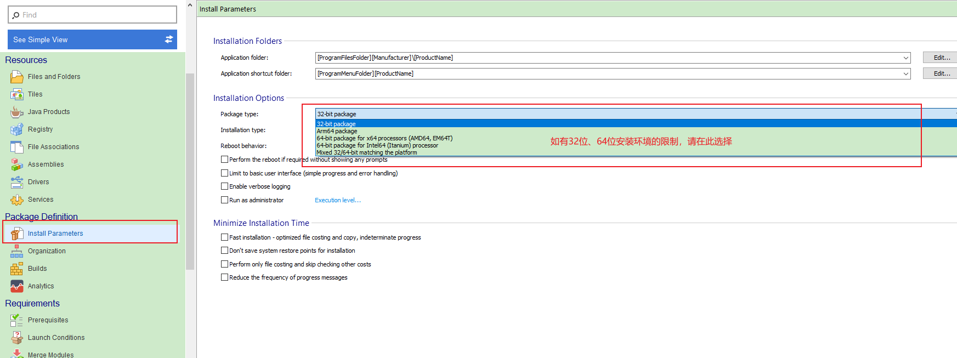Click the swap arrows icon in See Simple View
This screenshot has height=358, width=957.
[x=169, y=39]
